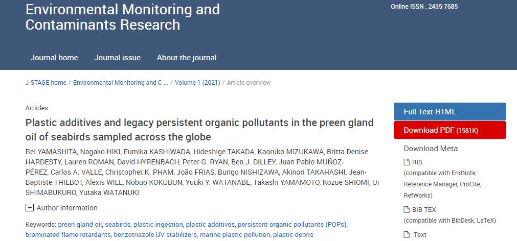Download the PDF (1581K)
This screenshot has height=241, width=517.
(x=449, y=130)
